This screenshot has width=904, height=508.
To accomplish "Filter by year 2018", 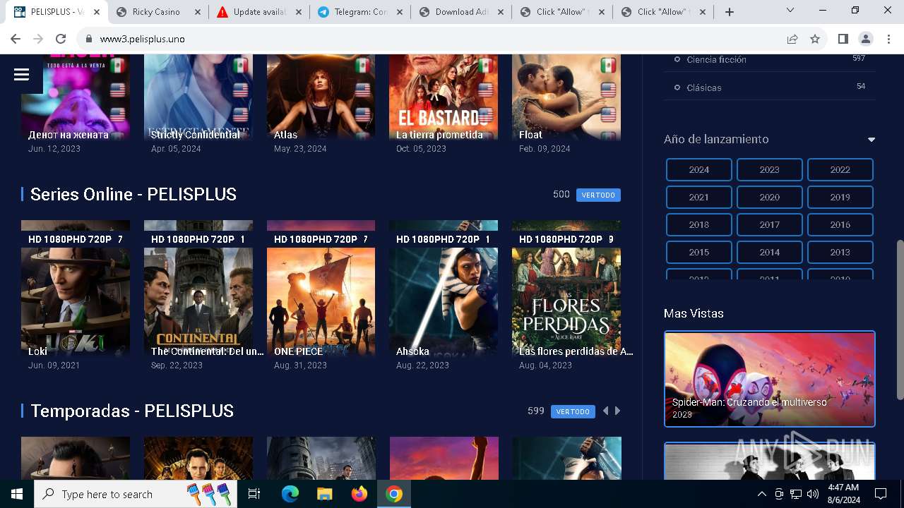I will click(x=699, y=225).
